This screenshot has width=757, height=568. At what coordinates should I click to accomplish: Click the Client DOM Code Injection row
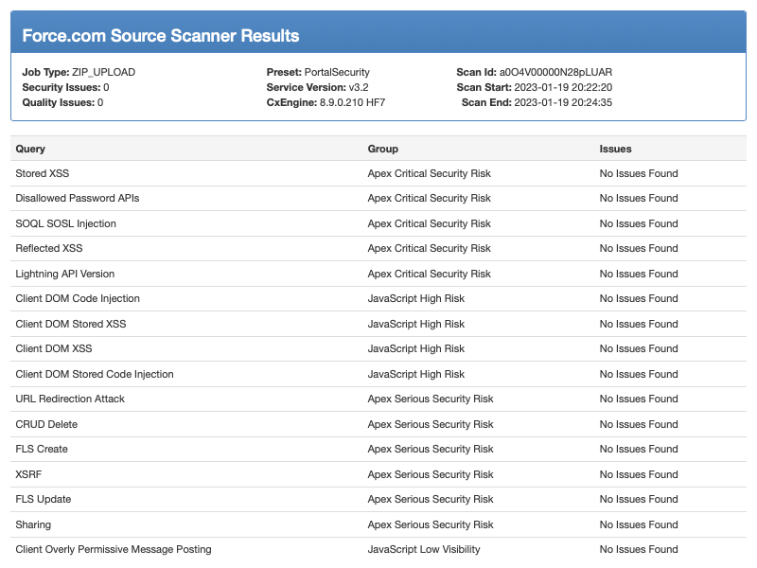click(378, 298)
